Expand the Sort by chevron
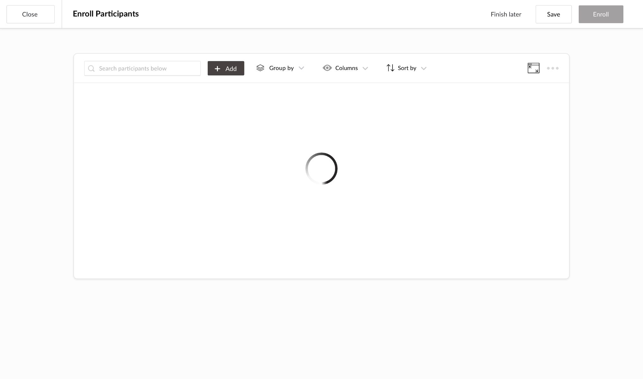Screen dimensions: 643x379 [424, 68]
